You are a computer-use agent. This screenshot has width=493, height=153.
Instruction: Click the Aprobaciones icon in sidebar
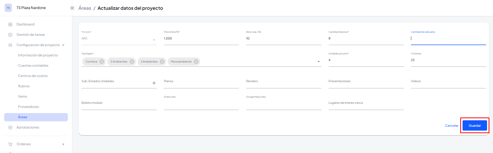[10, 127]
